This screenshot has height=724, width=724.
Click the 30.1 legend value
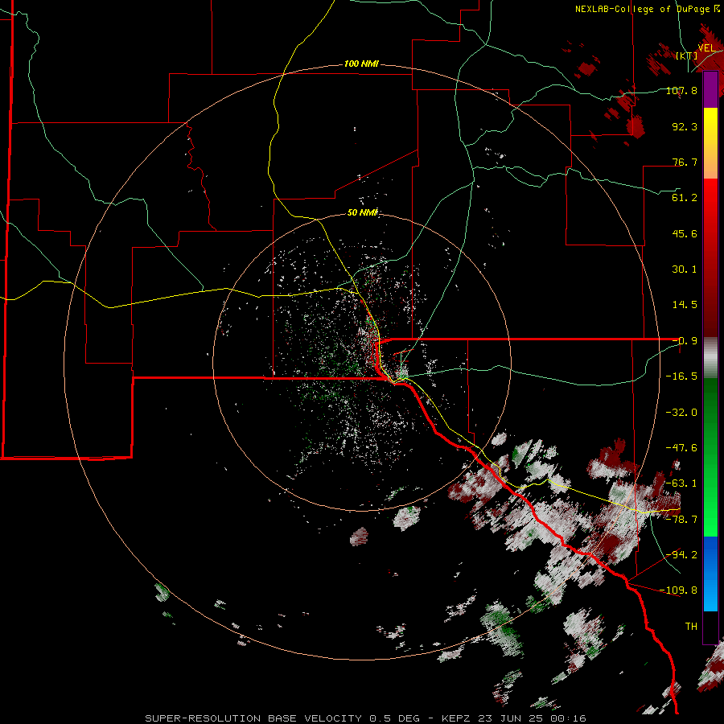coord(685,269)
